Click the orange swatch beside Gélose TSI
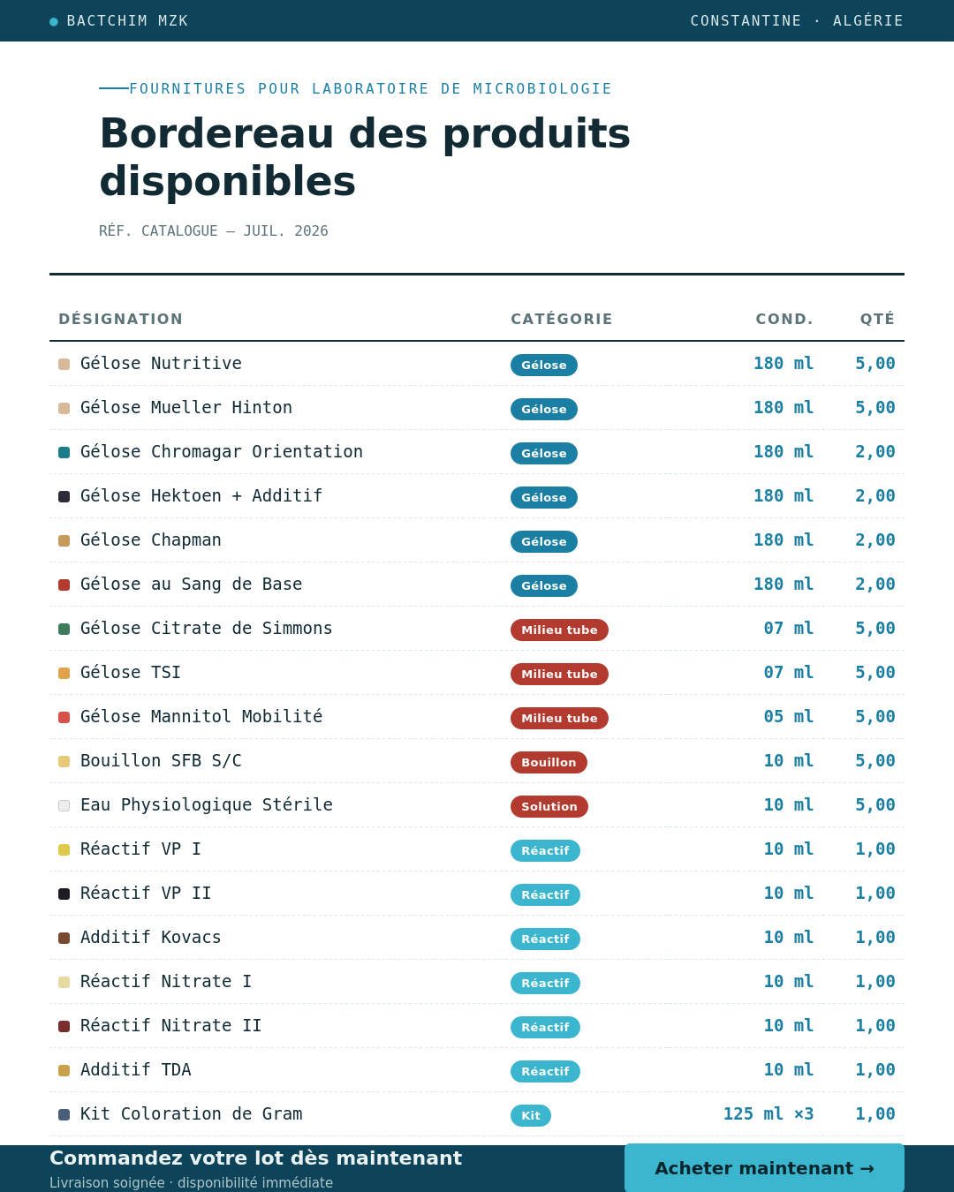Image resolution: width=954 pixels, height=1192 pixels. coord(64,673)
